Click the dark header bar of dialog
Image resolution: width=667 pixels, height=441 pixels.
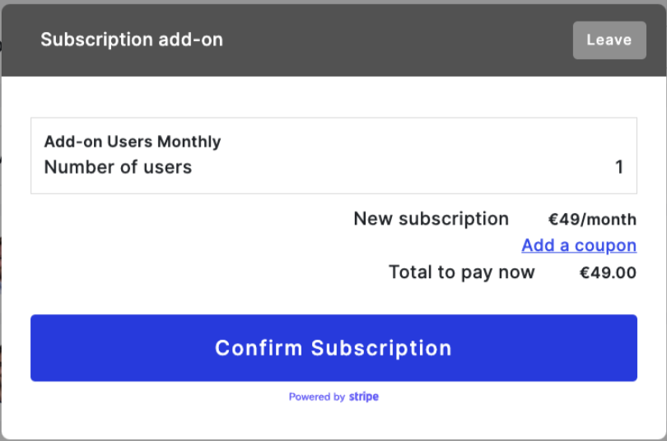pos(383,40)
